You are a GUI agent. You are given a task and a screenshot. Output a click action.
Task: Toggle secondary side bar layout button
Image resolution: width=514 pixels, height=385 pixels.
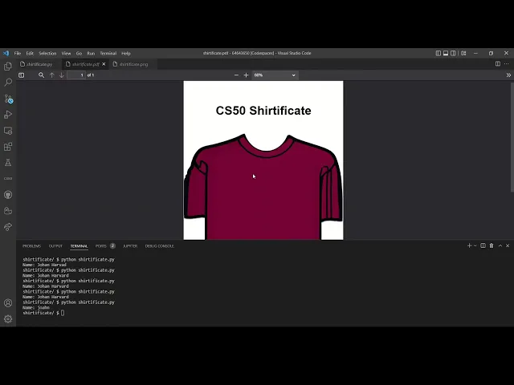click(453, 53)
